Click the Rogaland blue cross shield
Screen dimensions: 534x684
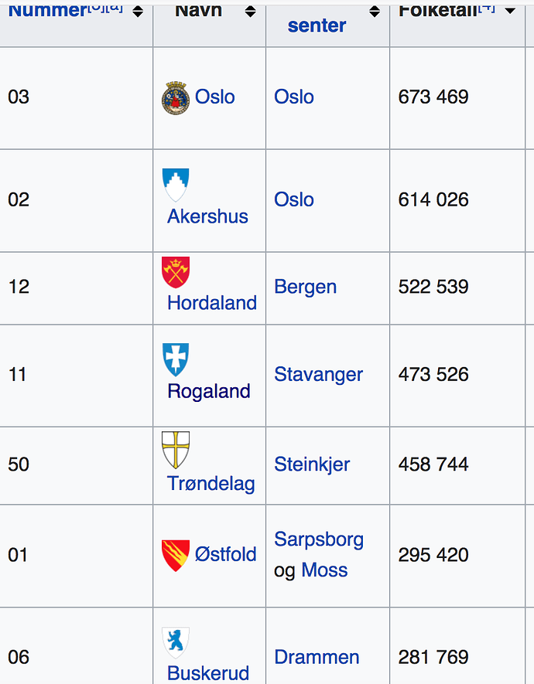coord(176,360)
